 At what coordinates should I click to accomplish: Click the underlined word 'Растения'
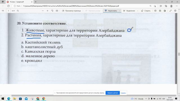33,35
